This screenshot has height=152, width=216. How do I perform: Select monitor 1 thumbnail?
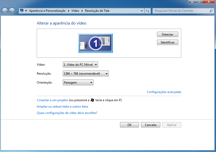pos(95,43)
